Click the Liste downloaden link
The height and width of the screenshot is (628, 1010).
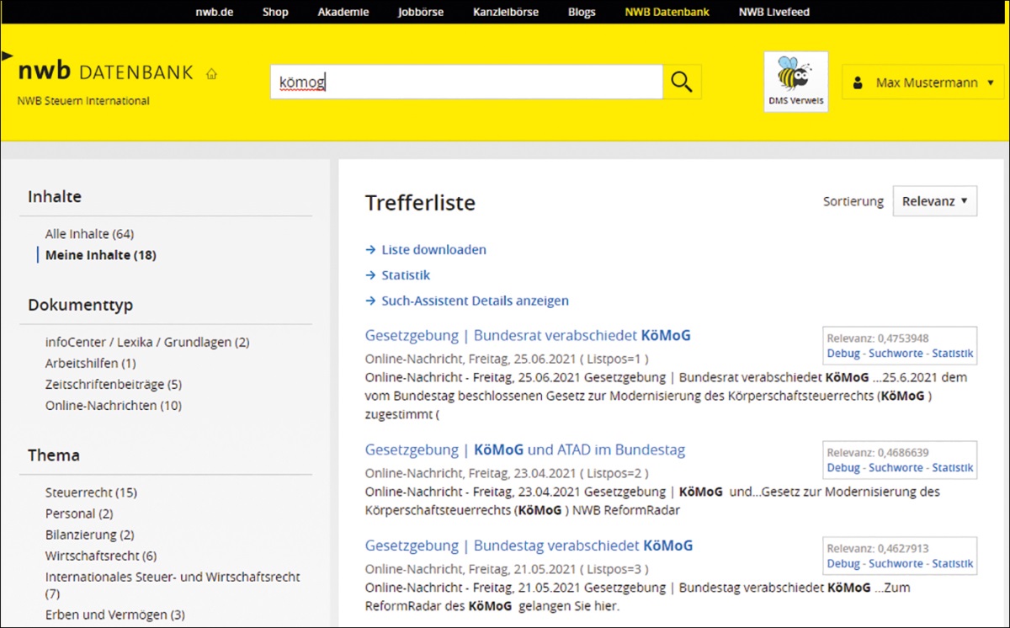(x=433, y=250)
